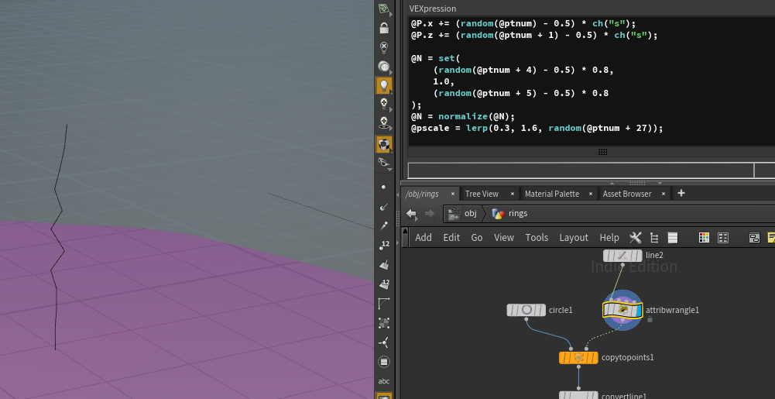
Task: Toggle the abc text display icon
Action: (384, 381)
